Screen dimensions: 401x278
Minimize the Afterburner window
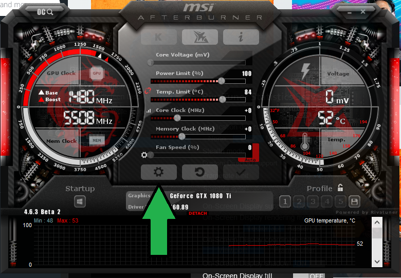point(350,12)
